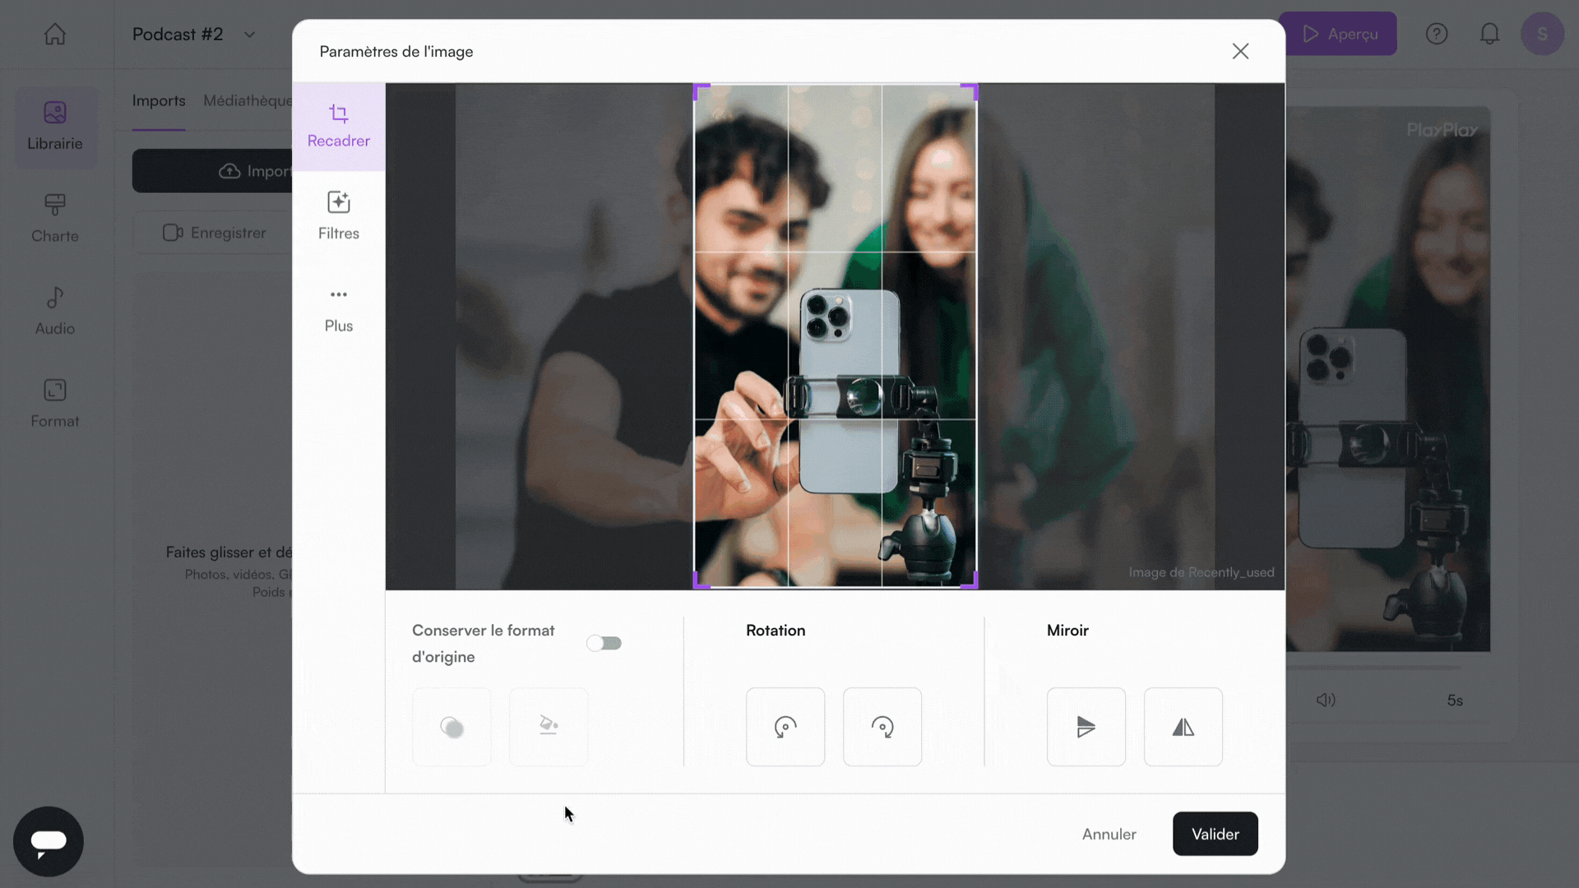Screen dimensions: 1579x888
Task: Toggle Conserver le format d'origine switch
Action: 604,643
